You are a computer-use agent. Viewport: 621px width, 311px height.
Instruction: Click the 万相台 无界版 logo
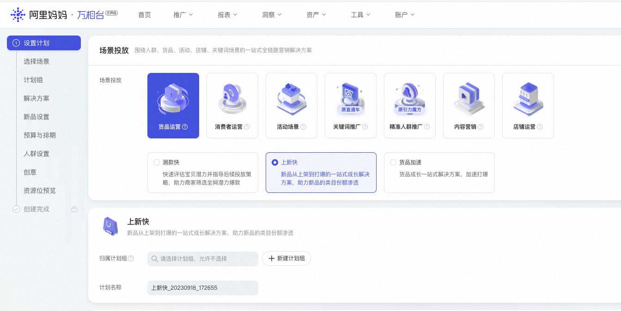click(97, 15)
